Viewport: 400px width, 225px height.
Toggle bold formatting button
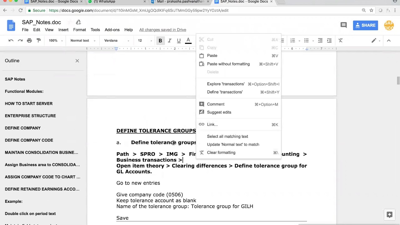[x=160, y=41]
